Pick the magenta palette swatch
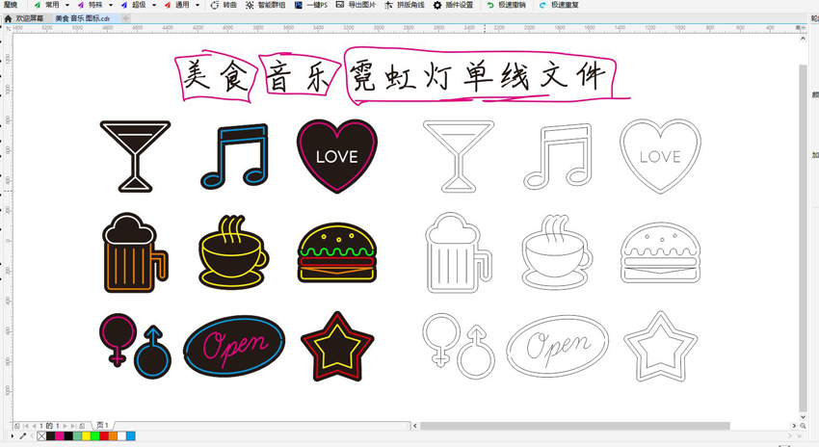This screenshot has width=819, height=447. coord(60,436)
